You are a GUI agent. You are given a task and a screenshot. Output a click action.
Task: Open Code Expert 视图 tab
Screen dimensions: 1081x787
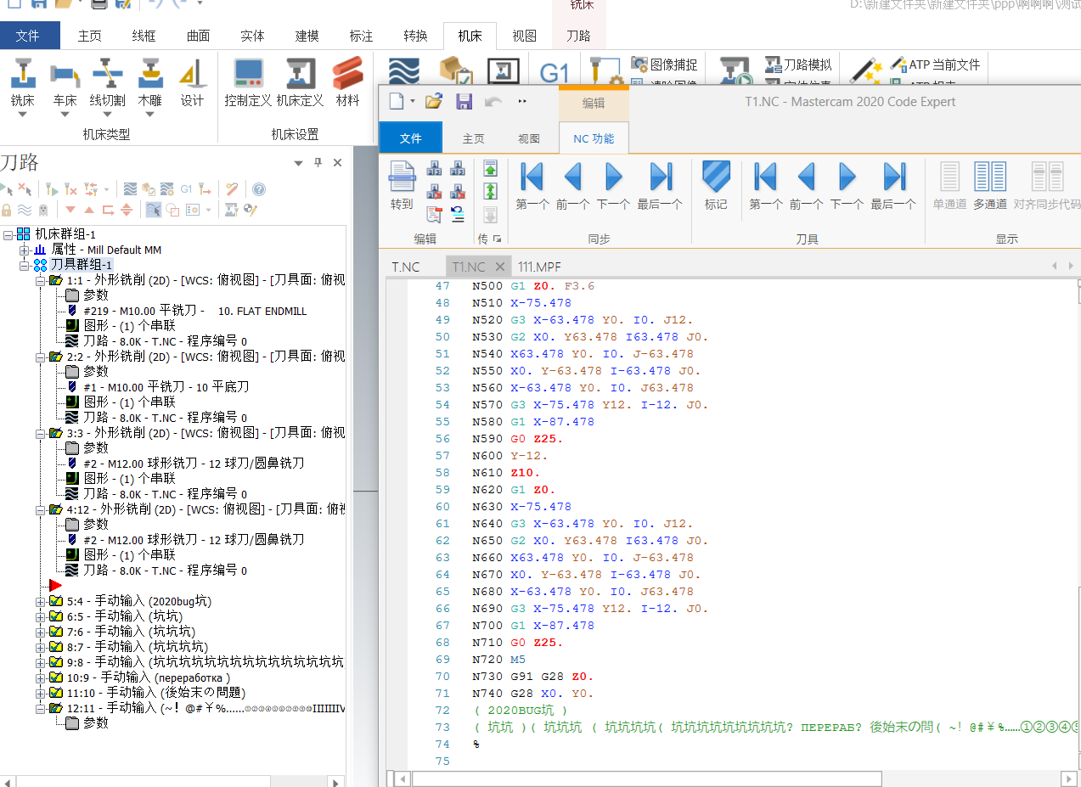tap(529, 138)
